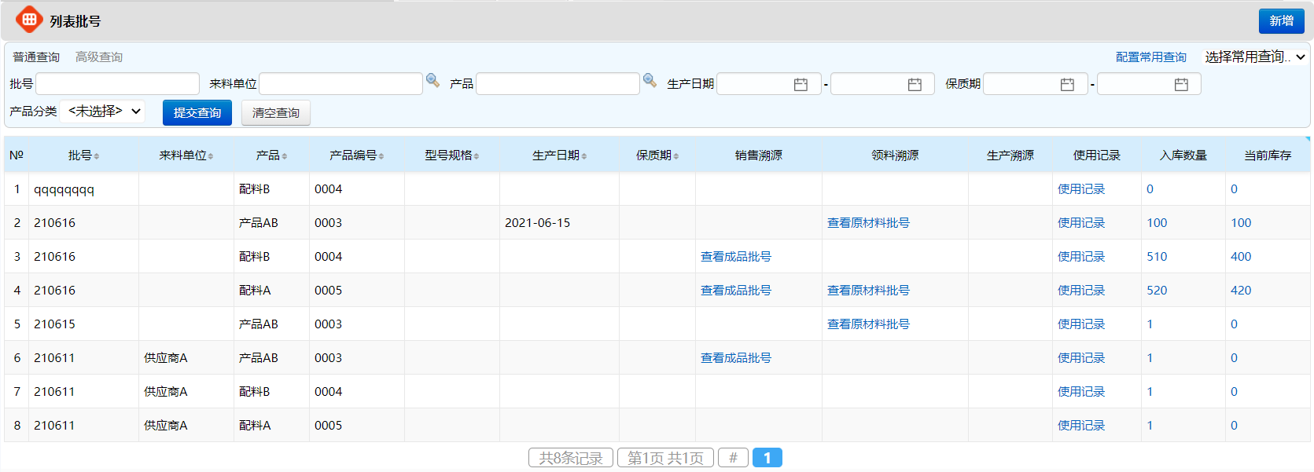Click the red list batch logo icon

(x=29, y=20)
